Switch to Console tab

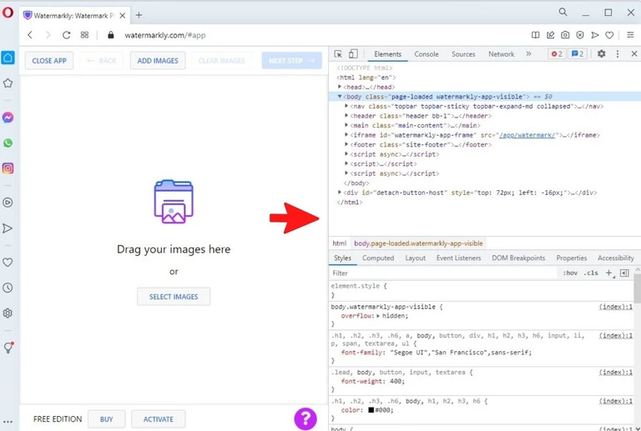pyautogui.click(x=426, y=54)
